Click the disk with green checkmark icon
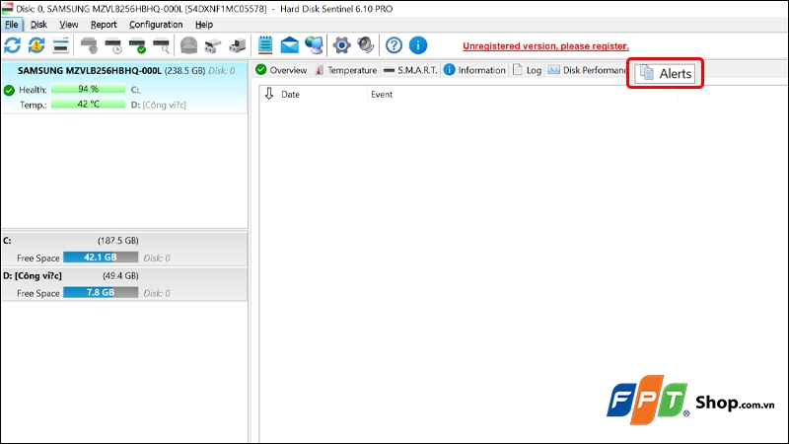 pyautogui.click(x=137, y=45)
